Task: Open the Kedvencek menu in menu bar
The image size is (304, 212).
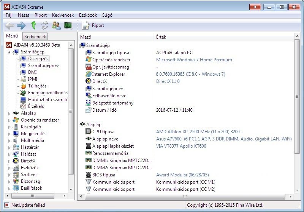Action: tap(63, 15)
